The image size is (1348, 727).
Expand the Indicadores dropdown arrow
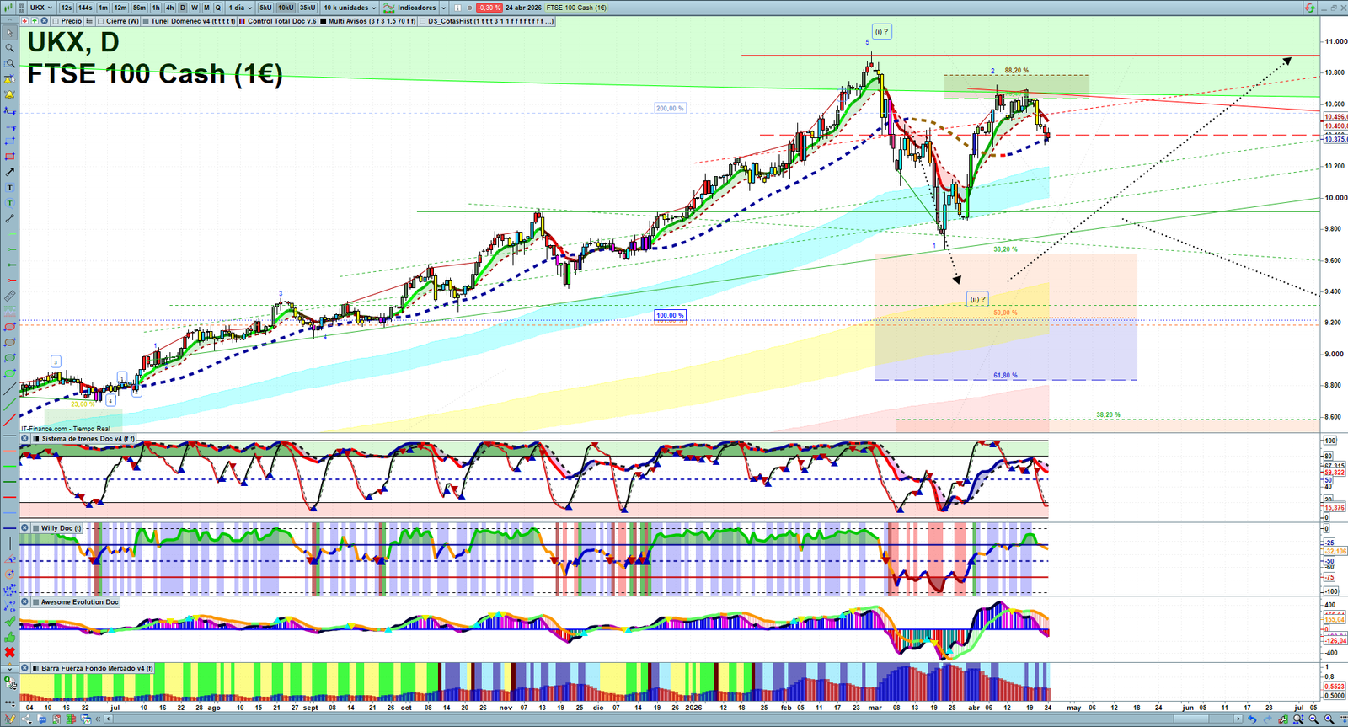coord(443,8)
